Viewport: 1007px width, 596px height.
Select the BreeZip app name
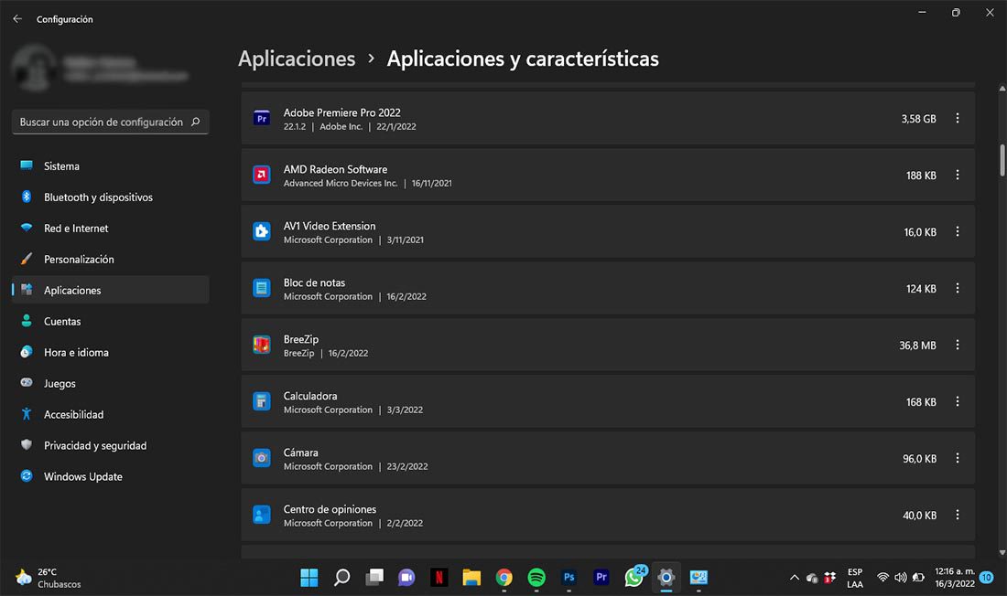(300, 339)
